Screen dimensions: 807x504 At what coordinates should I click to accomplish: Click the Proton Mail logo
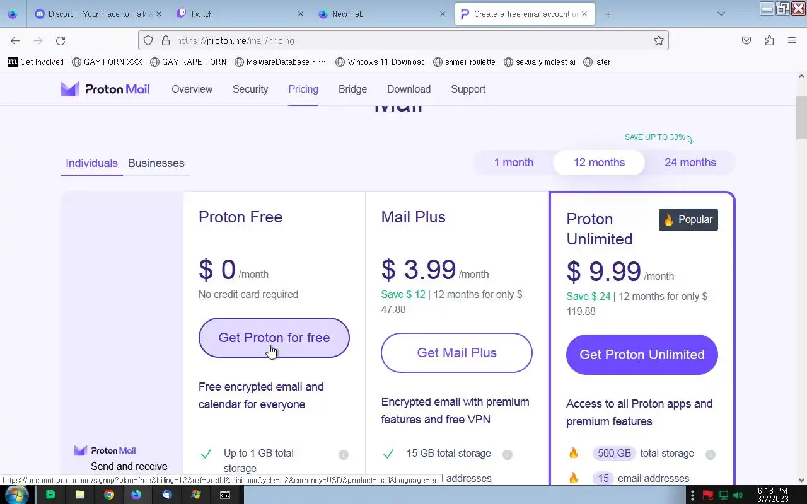105,89
